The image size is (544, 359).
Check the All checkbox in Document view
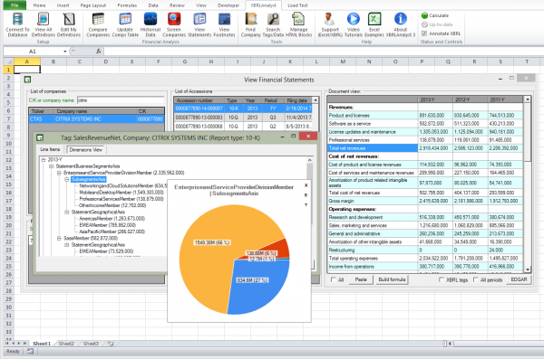tap(333, 279)
